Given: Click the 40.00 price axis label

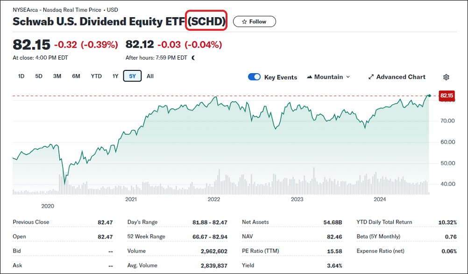Looking at the screenshot, I should [x=447, y=184].
